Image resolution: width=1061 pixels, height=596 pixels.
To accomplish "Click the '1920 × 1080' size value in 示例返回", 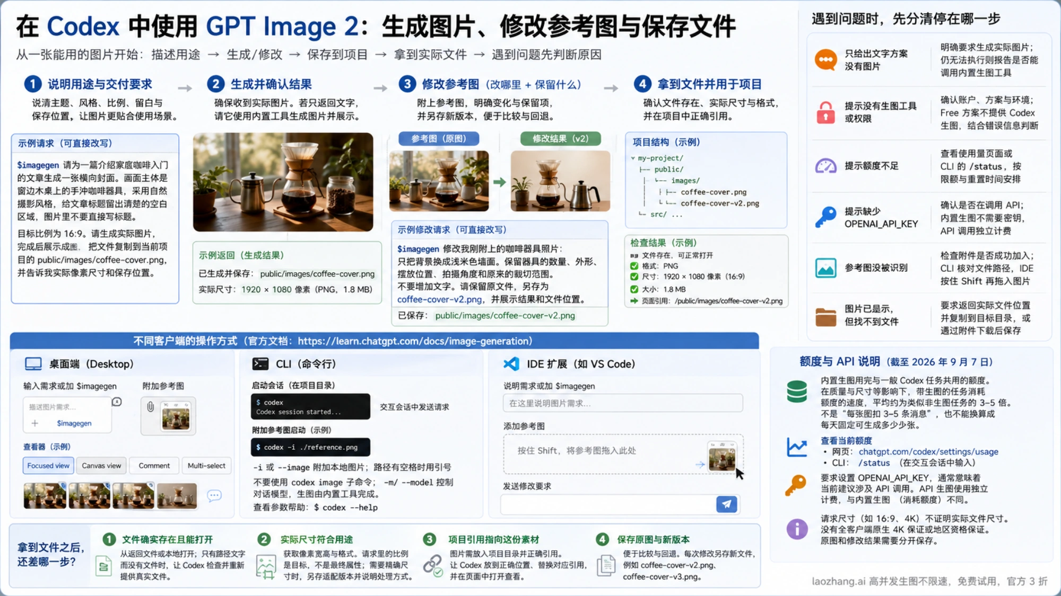I will (266, 290).
